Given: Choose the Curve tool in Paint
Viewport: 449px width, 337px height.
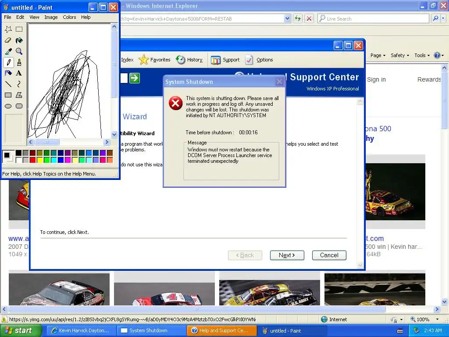Looking at the screenshot, I should pos(19,84).
